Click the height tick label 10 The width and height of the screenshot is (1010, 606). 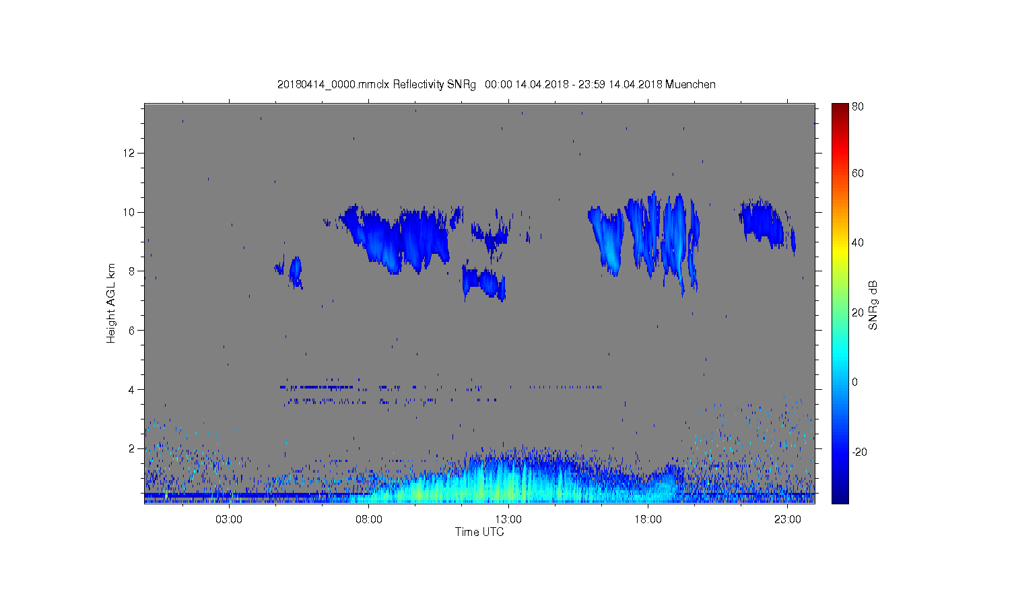tap(129, 212)
